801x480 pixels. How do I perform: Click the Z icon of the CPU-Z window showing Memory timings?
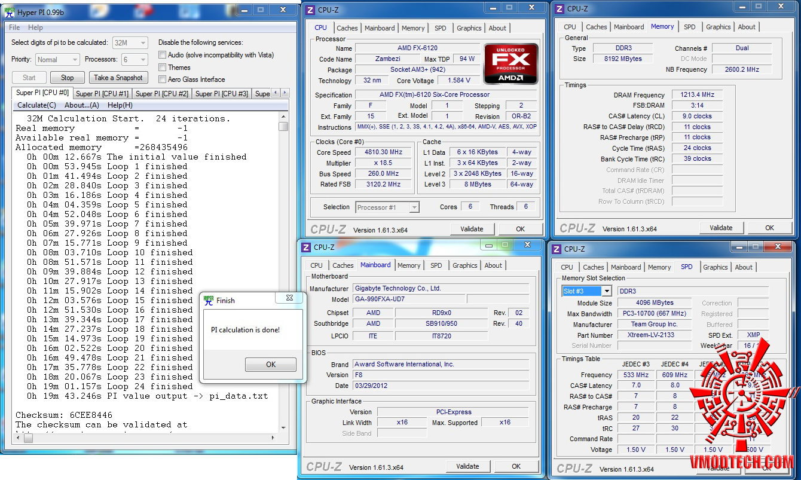point(559,8)
